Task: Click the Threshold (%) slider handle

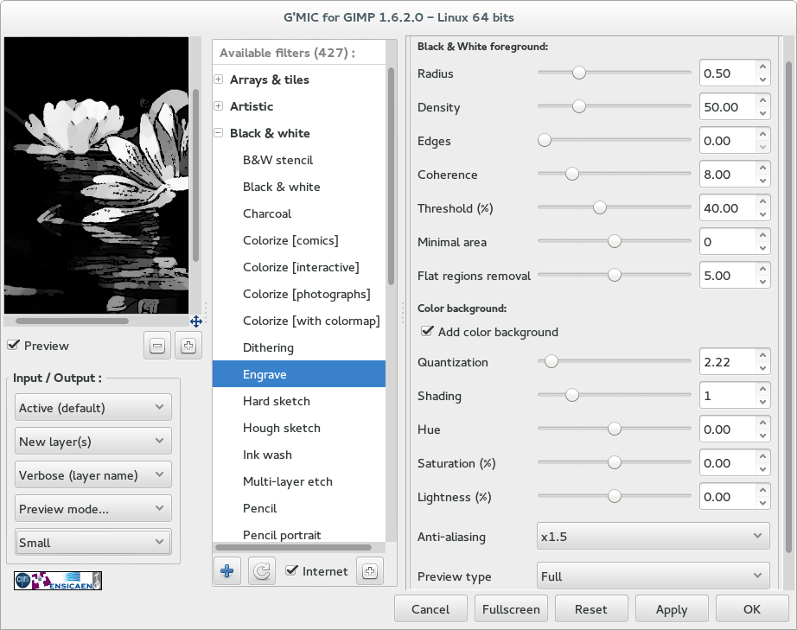Action: point(599,208)
